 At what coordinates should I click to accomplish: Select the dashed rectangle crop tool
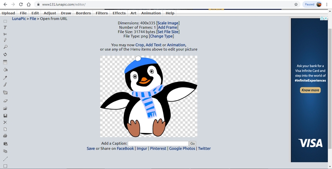[x=5, y=21]
